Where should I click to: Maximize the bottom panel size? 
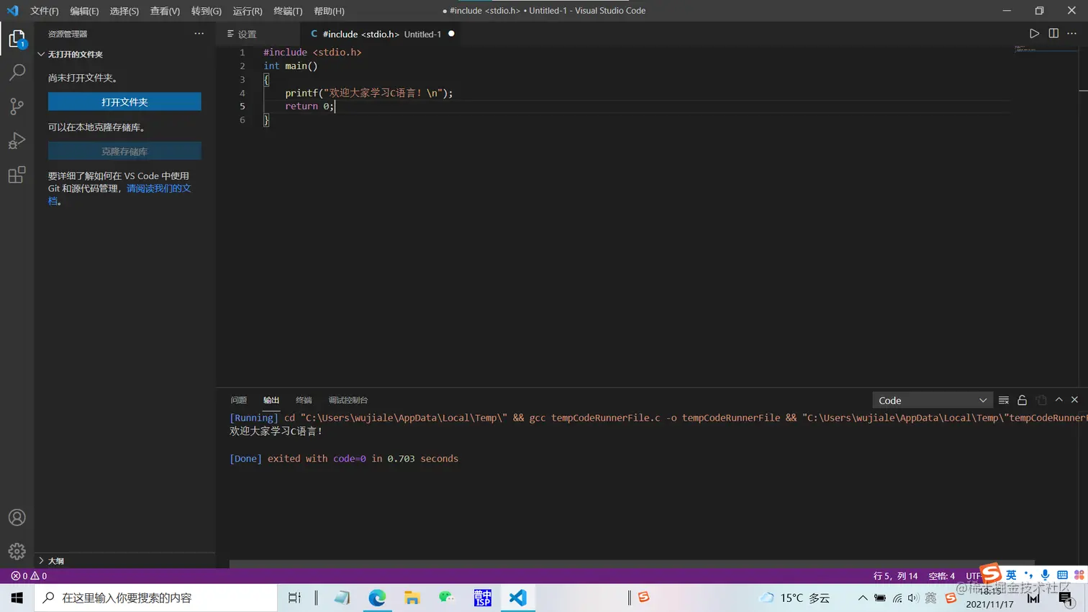(x=1058, y=400)
